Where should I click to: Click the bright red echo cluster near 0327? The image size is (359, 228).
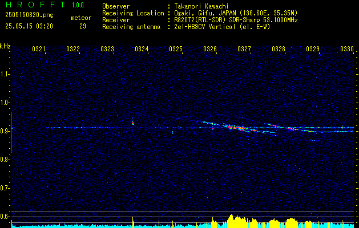(237, 127)
